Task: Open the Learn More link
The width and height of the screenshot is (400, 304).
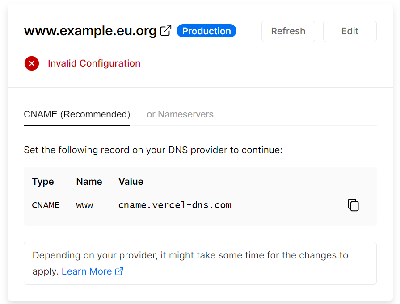Action: coord(87,271)
